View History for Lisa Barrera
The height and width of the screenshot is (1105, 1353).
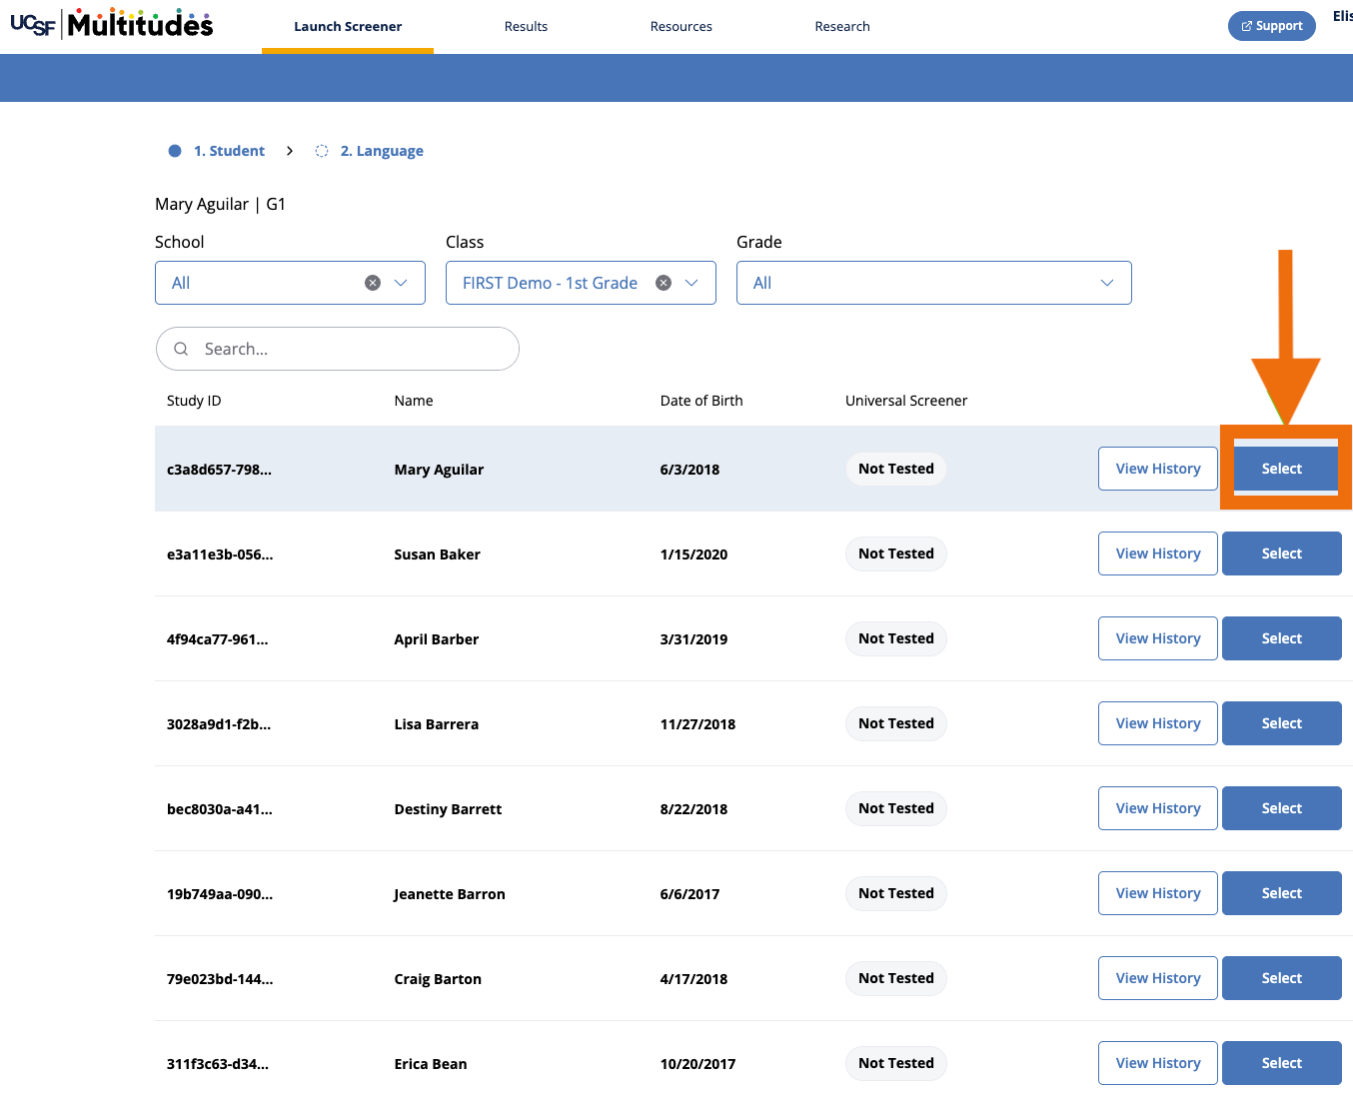tap(1158, 723)
